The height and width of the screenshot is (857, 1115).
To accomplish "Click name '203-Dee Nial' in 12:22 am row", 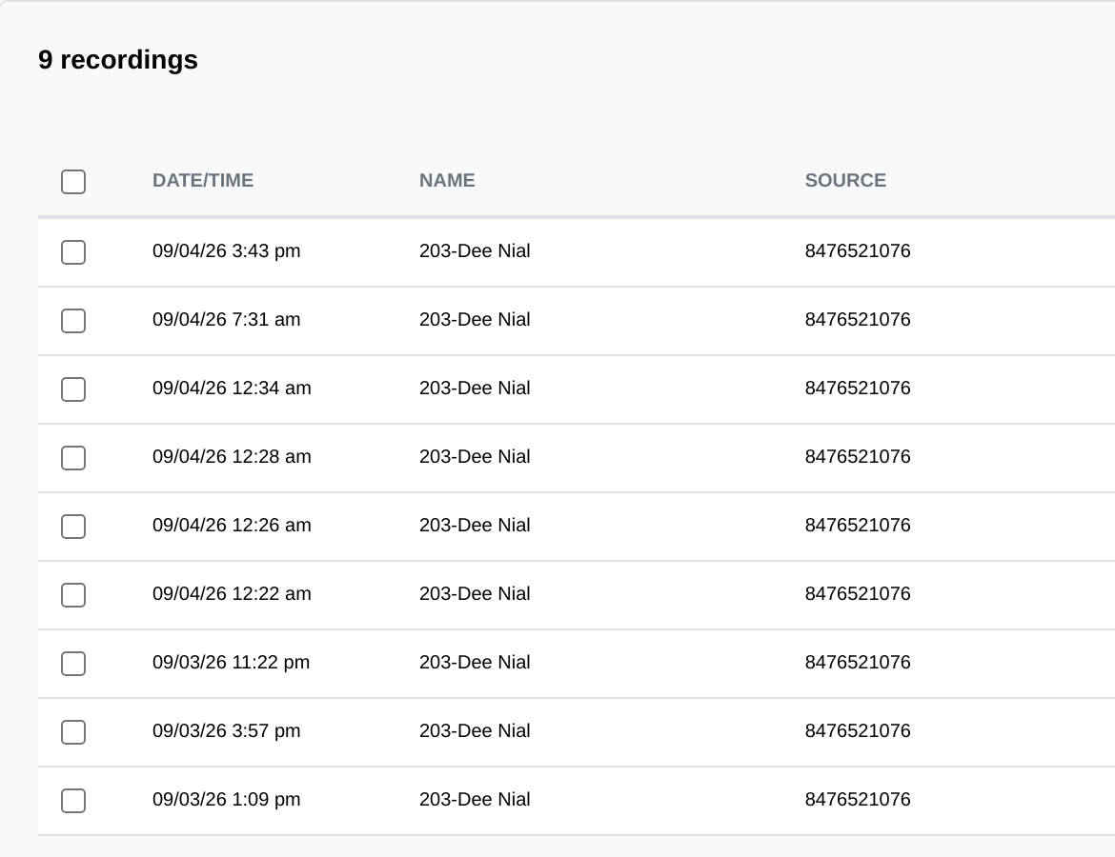I will tap(475, 594).
